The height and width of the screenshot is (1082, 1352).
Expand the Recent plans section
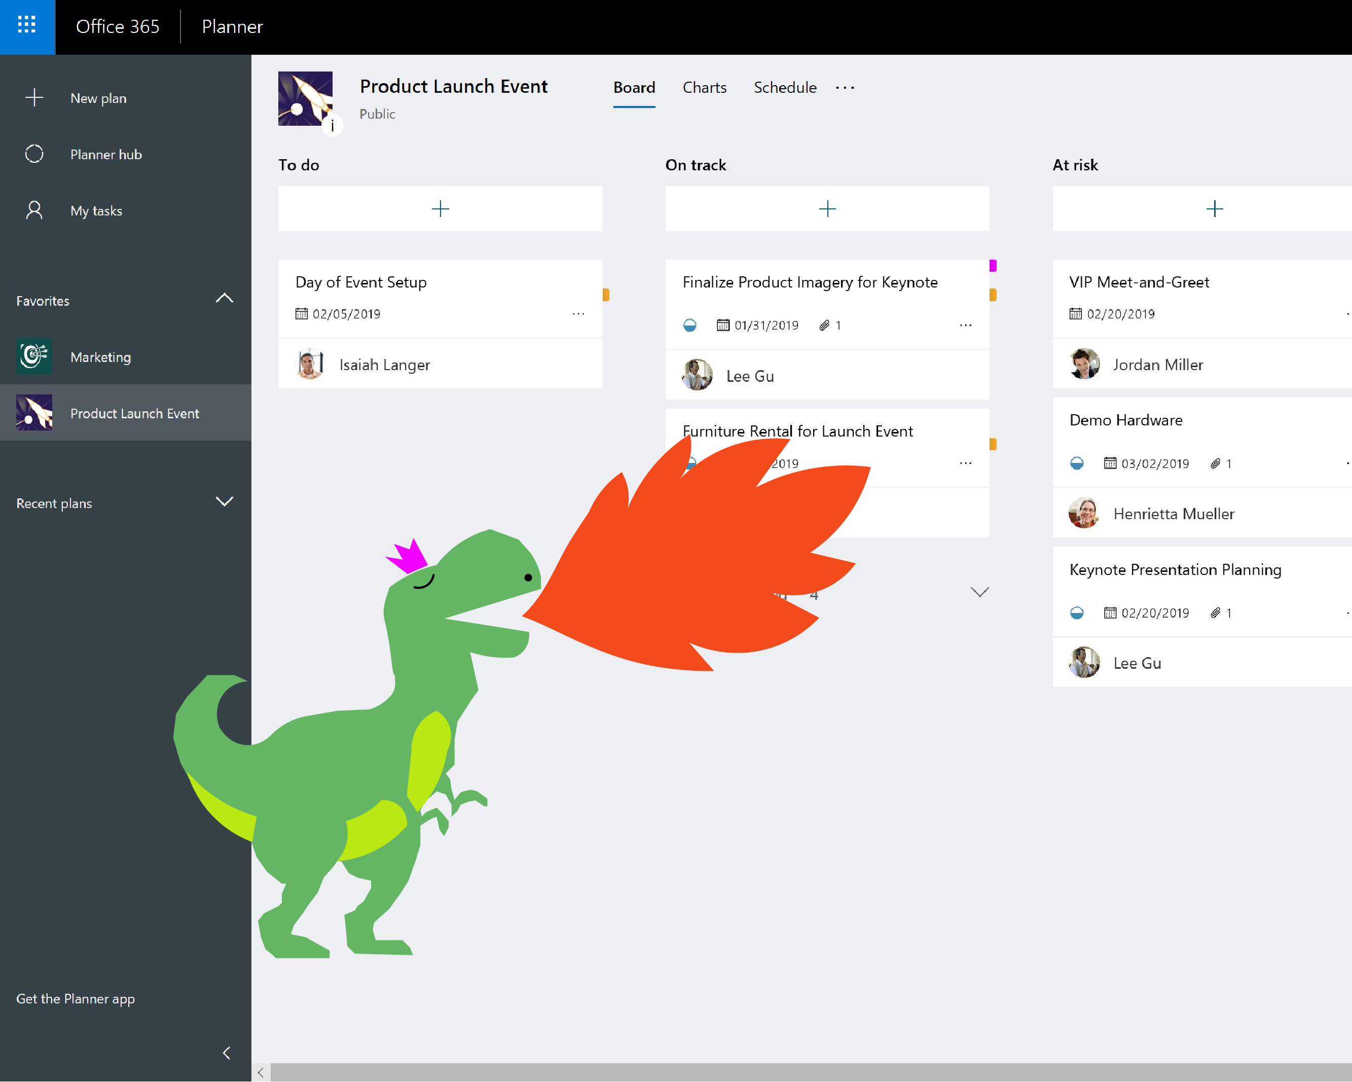pos(224,501)
